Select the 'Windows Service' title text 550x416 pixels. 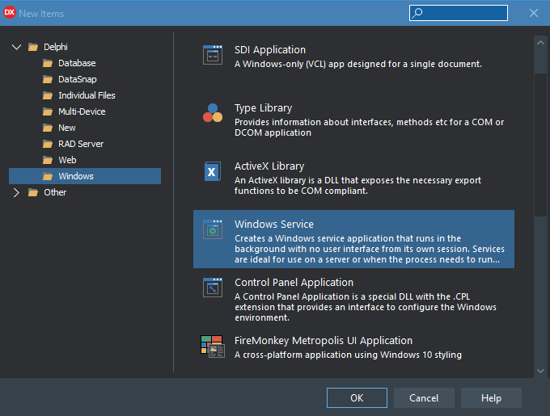[x=274, y=224]
